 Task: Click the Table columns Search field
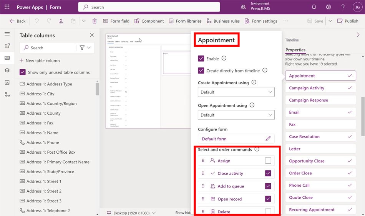pyautogui.click(x=48, y=48)
